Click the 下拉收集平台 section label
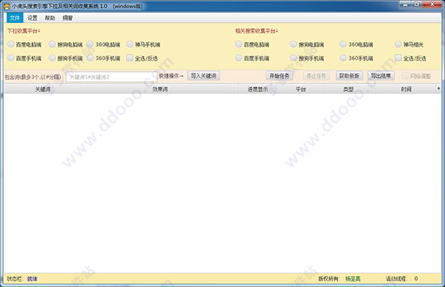Screen dimensions: 445x287 coord(24,31)
